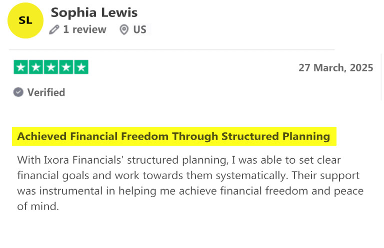Click the second green rating star

36,67
